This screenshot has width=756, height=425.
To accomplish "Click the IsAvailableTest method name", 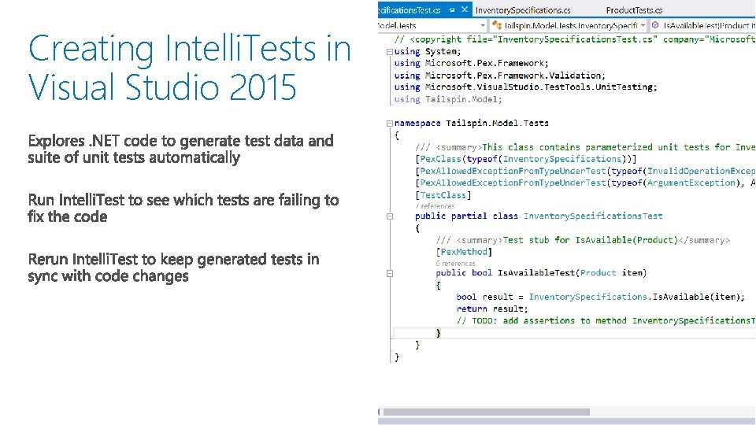I will 536,273.
